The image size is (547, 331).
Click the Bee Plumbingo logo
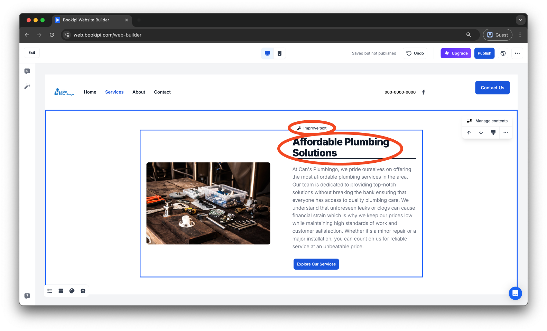(64, 92)
